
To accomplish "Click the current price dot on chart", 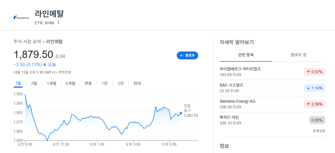I will [x=181, y=113].
